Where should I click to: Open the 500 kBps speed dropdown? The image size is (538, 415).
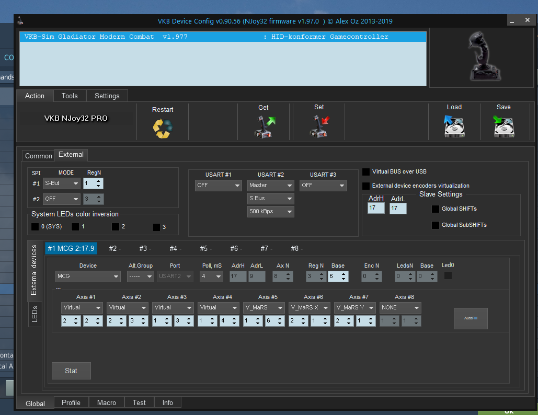pyautogui.click(x=271, y=211)
